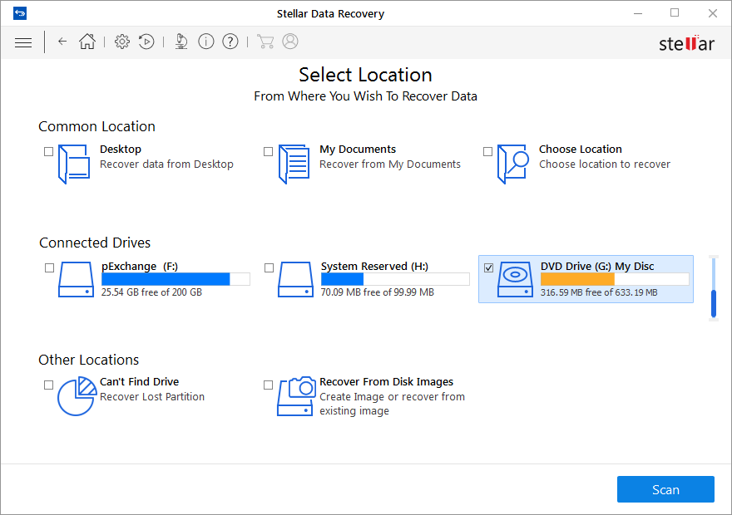Click the "Recover From Disk Images" label
The image size is (732, 515).
[x=386, y=382]
